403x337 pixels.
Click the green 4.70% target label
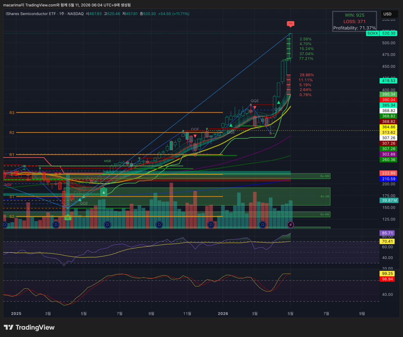point(306,44)
